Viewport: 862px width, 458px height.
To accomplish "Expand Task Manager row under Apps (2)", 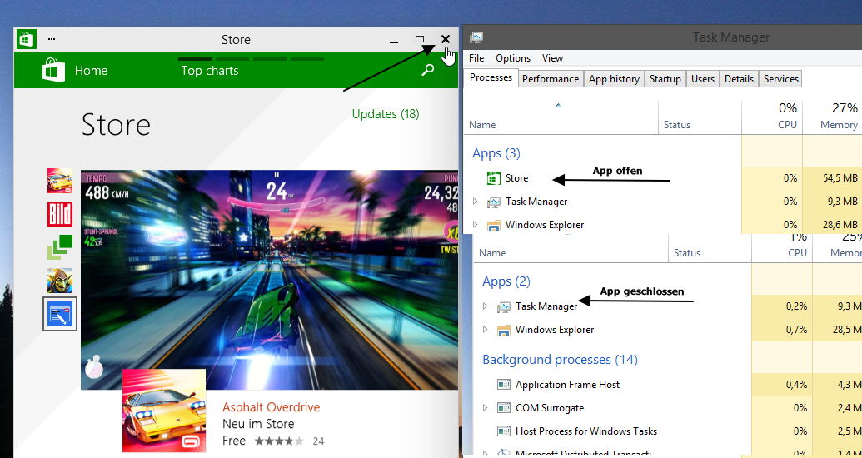I will 485,306.
